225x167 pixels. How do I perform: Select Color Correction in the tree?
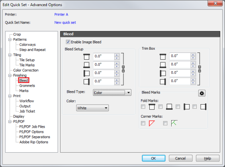(x=26, y=70)
